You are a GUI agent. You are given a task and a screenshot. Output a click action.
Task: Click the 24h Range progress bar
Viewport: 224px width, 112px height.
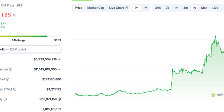click(x=30, y=36)
